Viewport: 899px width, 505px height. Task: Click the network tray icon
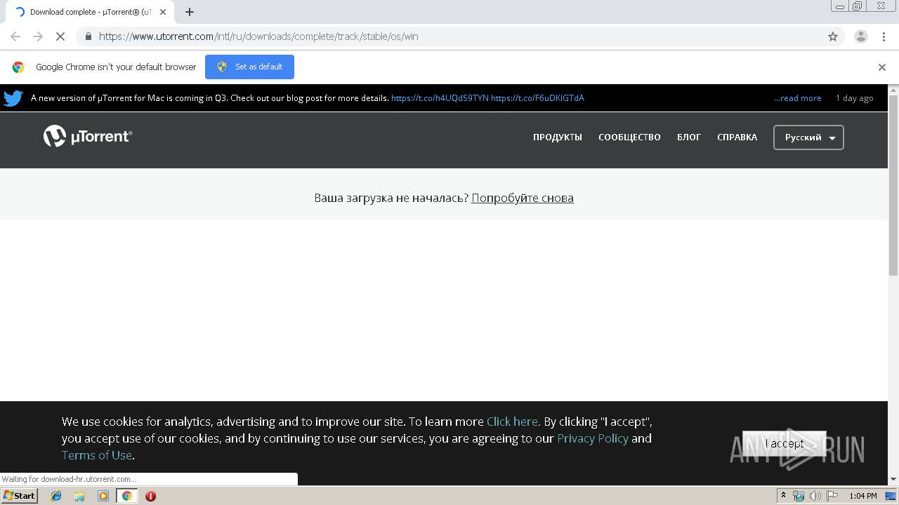799,496
